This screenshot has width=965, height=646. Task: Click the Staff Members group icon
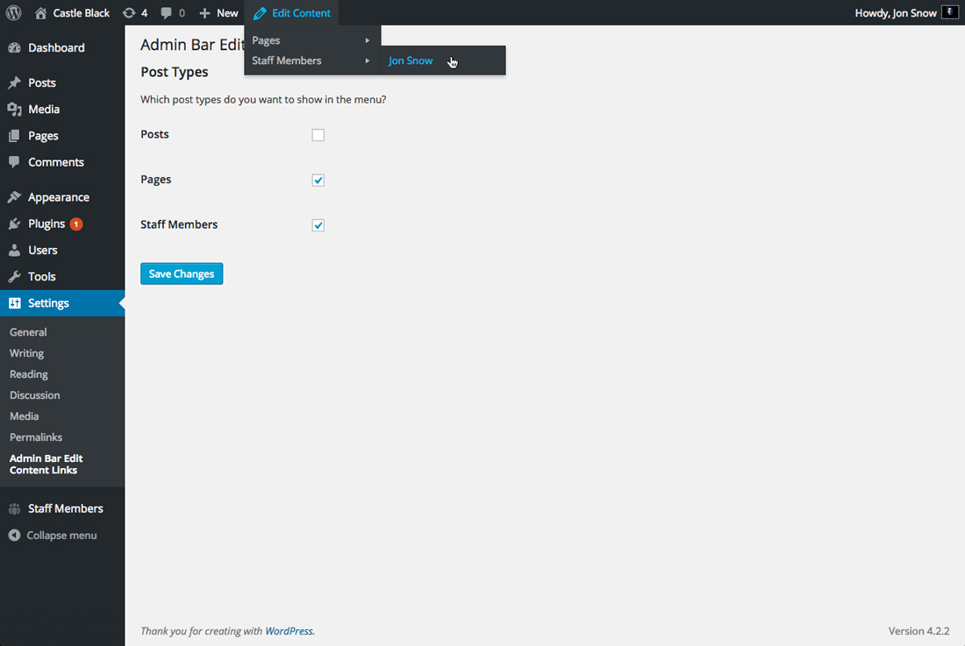pos(15,509)
